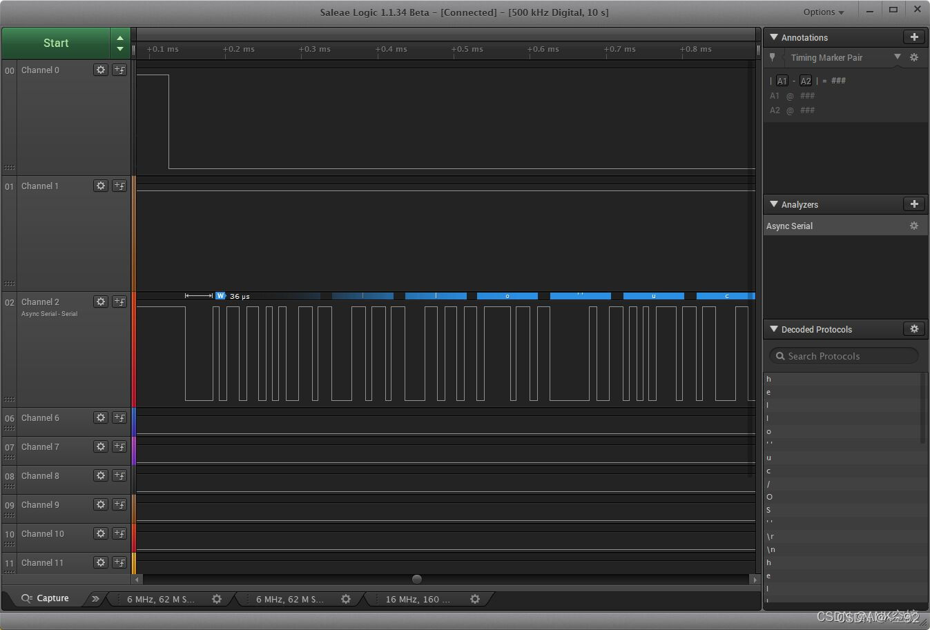Add a new annotation with plus button
The image size is (930, 630).
pyautogui.click(x=914, y=37)
